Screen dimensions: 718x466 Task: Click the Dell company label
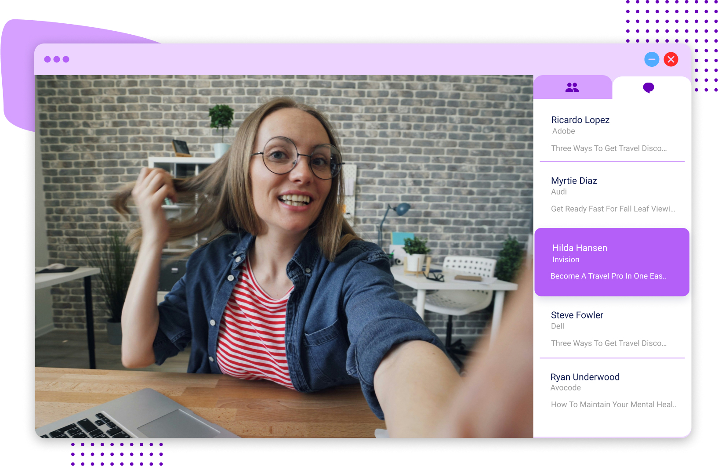point(558,326)
